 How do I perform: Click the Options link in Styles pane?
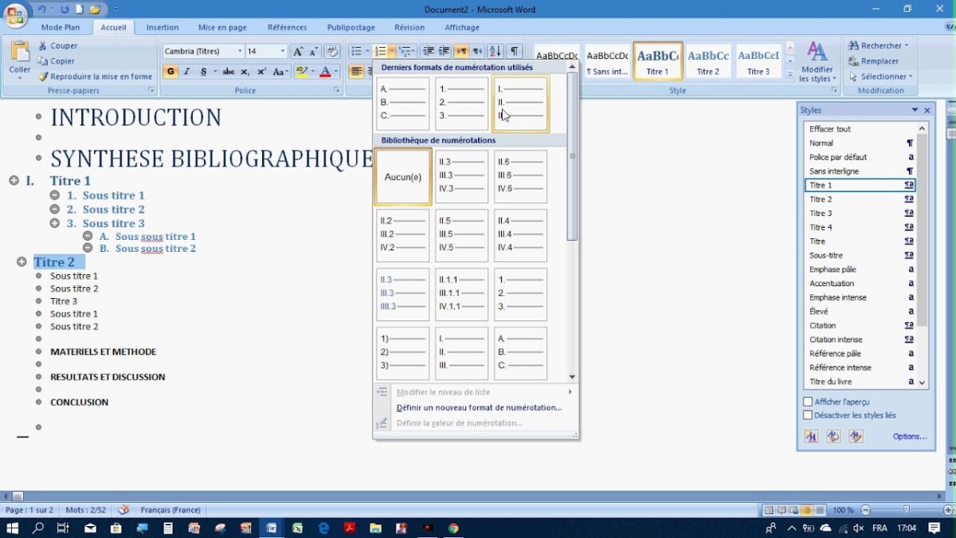[909, 436]
